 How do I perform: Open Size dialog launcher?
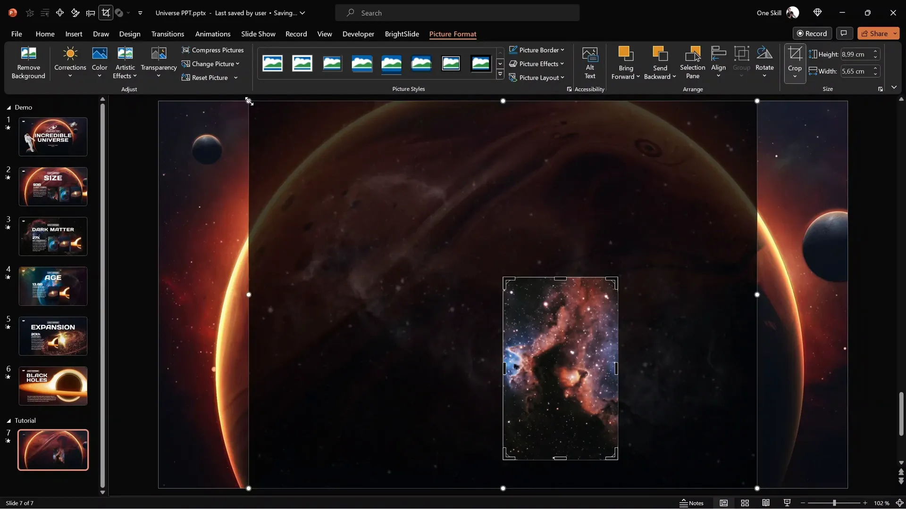pyautogui.click(x=880, y=89)
